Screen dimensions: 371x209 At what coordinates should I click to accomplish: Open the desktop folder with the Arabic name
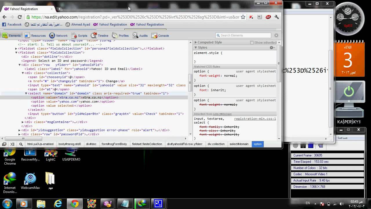point(50,181)
